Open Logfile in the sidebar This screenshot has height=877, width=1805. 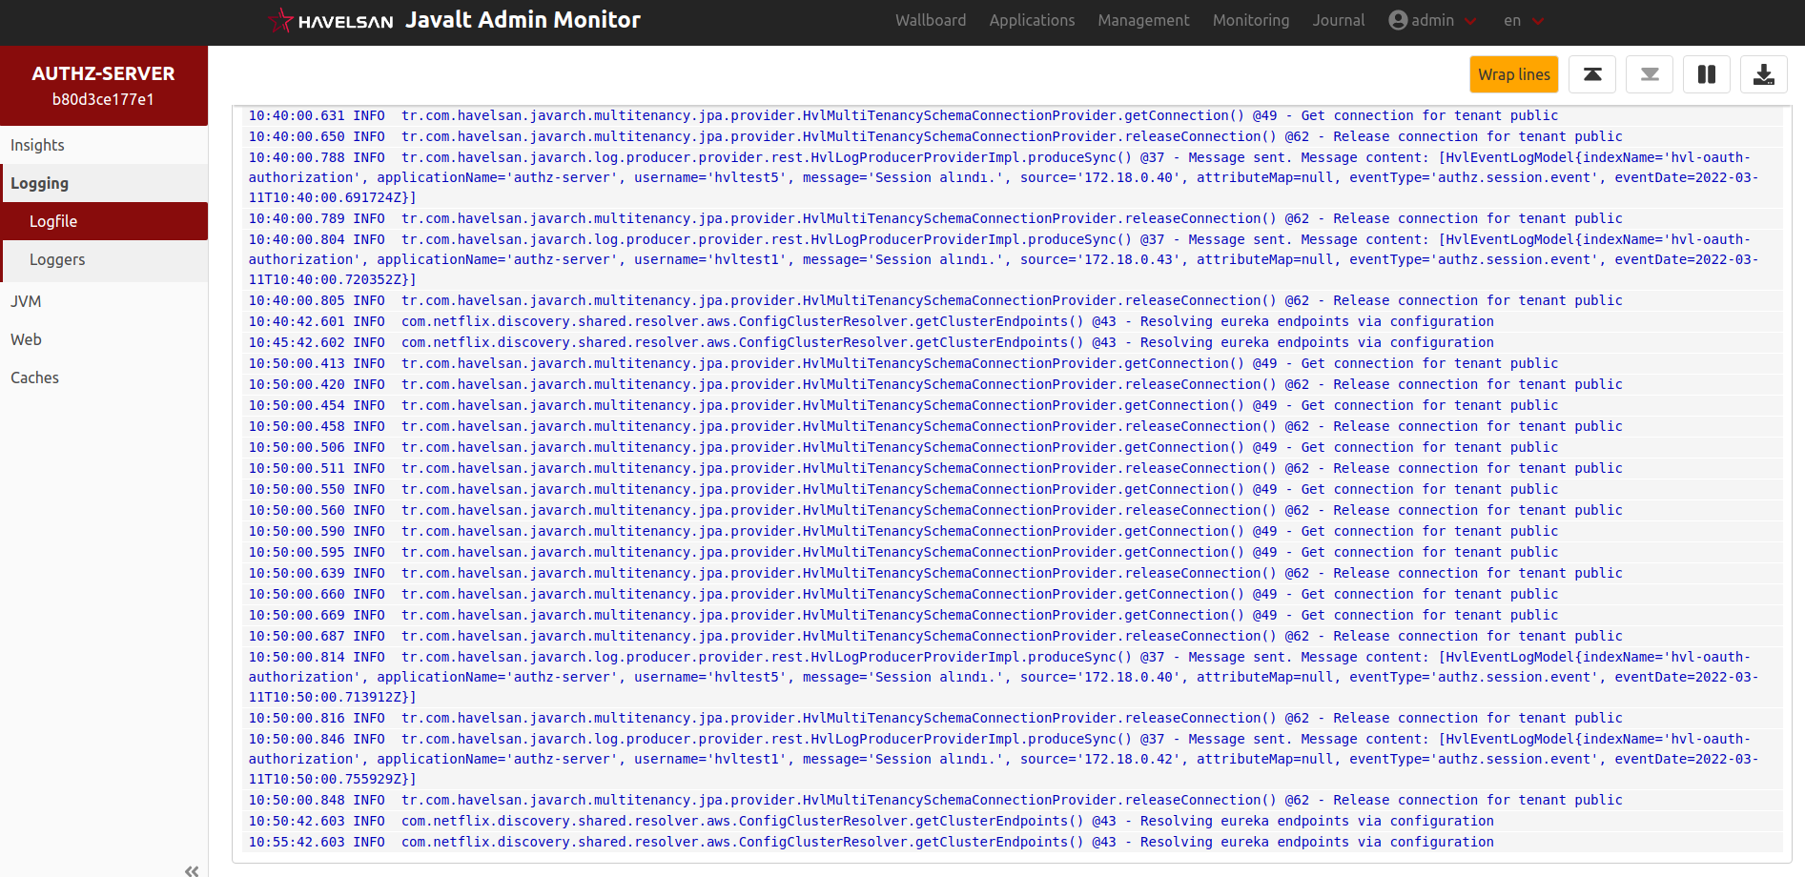(104, 221)
